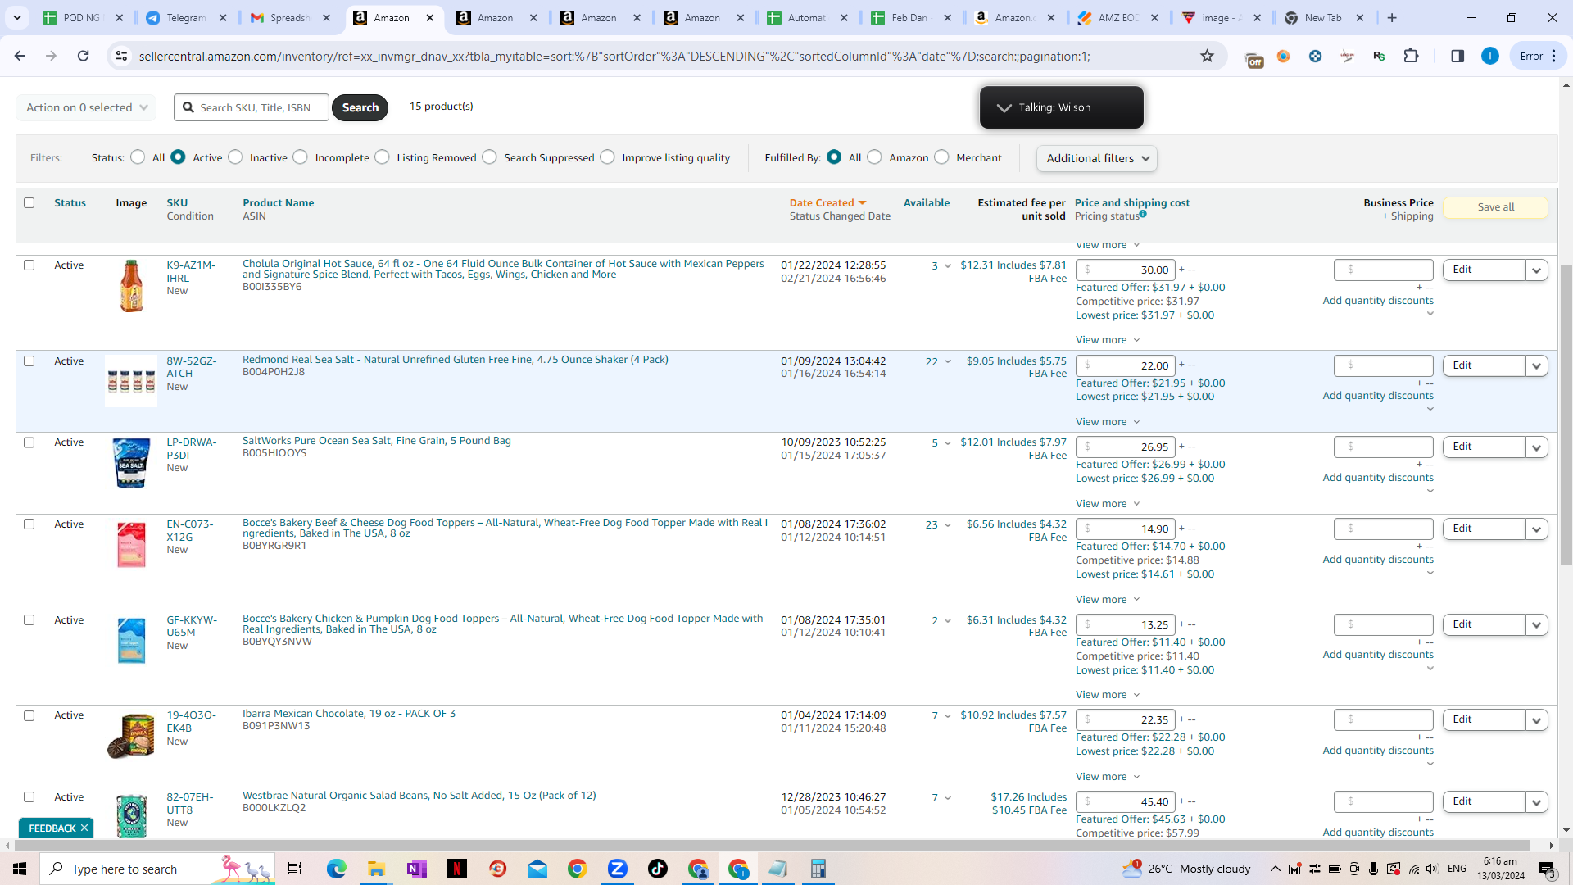Expand View more under Ibarra Chocolate pricing
Screen dimensions: 1573x885
point(1108,777)
